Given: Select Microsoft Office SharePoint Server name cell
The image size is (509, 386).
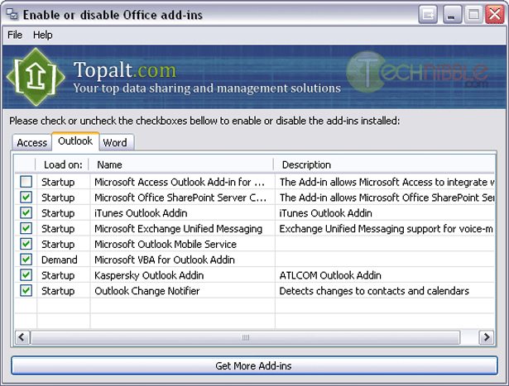Looking at the screenshot, I should (180, 198).
